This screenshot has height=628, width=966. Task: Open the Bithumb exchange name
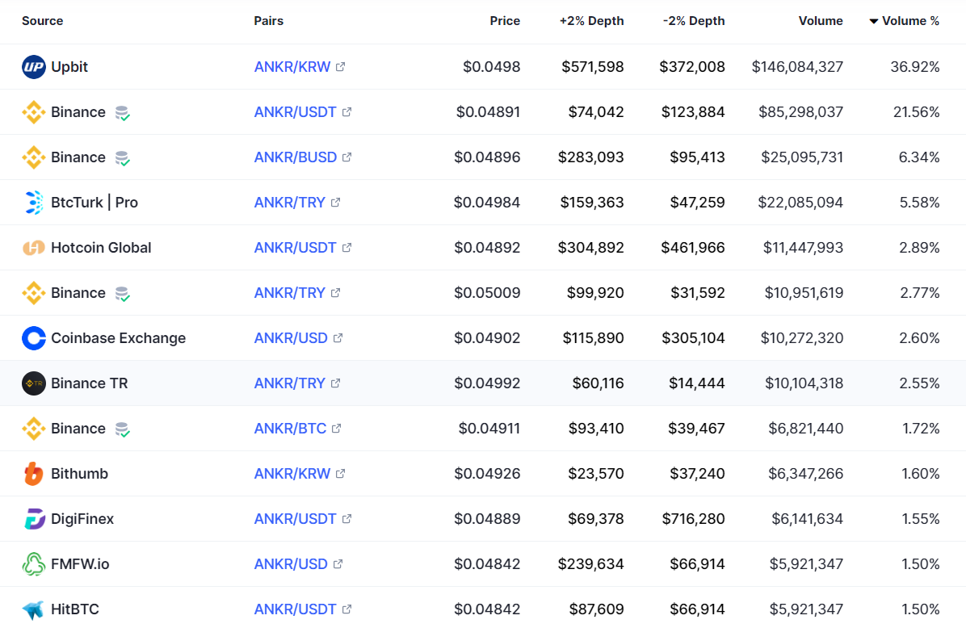(79, 474)
